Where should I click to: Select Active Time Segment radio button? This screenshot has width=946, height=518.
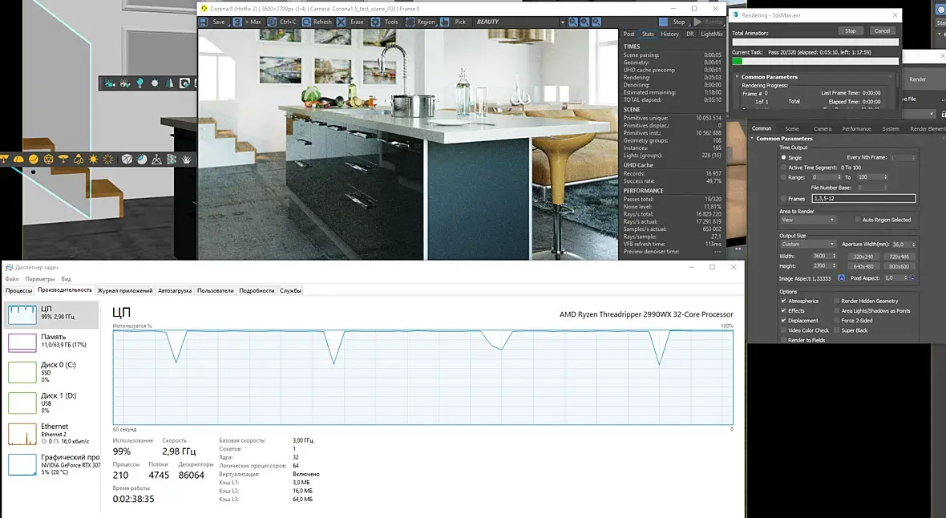(784, 168)
